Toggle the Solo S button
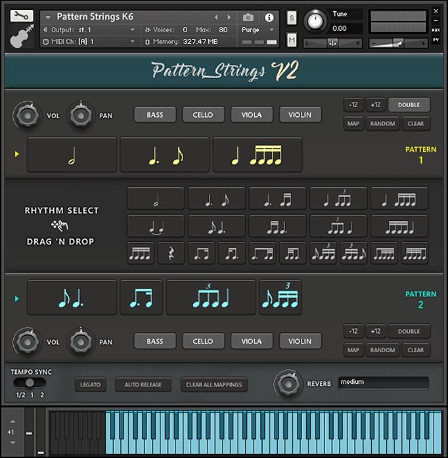This screenshot has height=458, width=448. (x=292, y=17)
